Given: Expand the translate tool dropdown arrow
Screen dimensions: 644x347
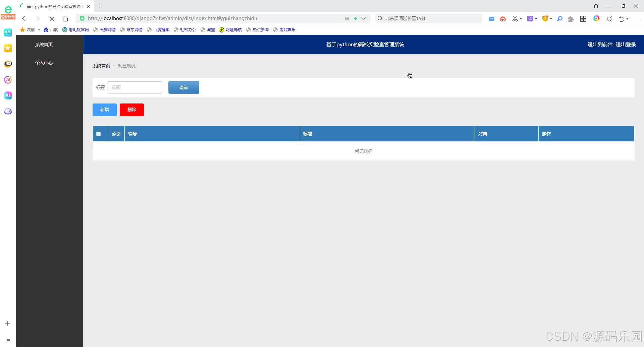Looking at the screenshot, I should [x=537, y=19].
